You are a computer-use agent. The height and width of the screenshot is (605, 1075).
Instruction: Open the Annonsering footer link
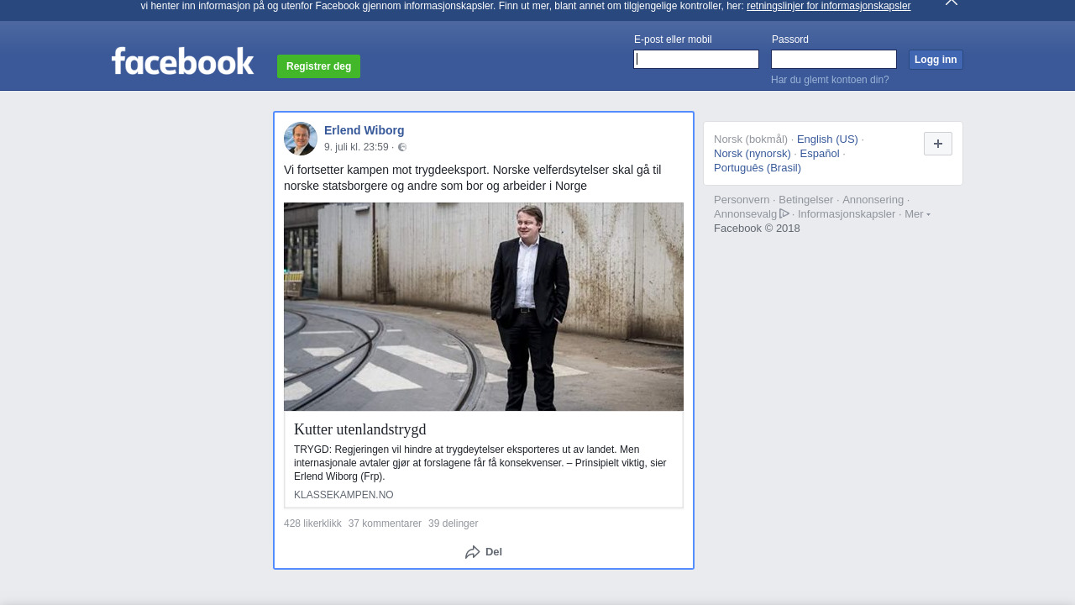(x=873, y=200)
